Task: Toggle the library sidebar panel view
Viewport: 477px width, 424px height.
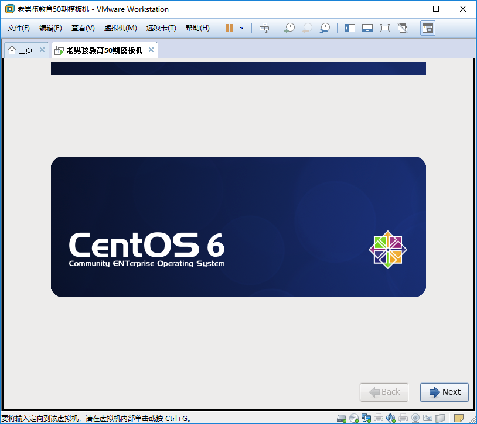Action: tap(350, 28)
